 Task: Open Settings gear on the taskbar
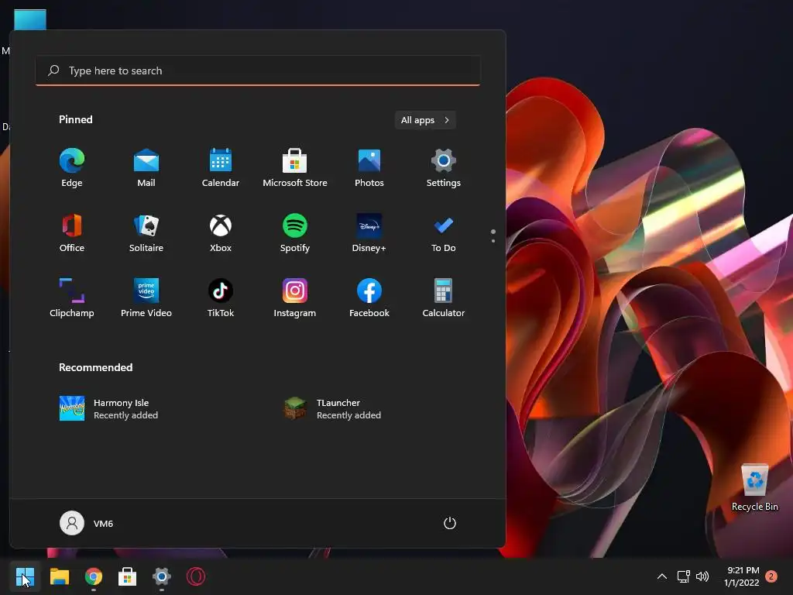[162, 576]
